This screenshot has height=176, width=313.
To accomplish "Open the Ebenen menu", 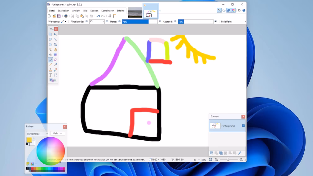I will [x=95, y=11].
